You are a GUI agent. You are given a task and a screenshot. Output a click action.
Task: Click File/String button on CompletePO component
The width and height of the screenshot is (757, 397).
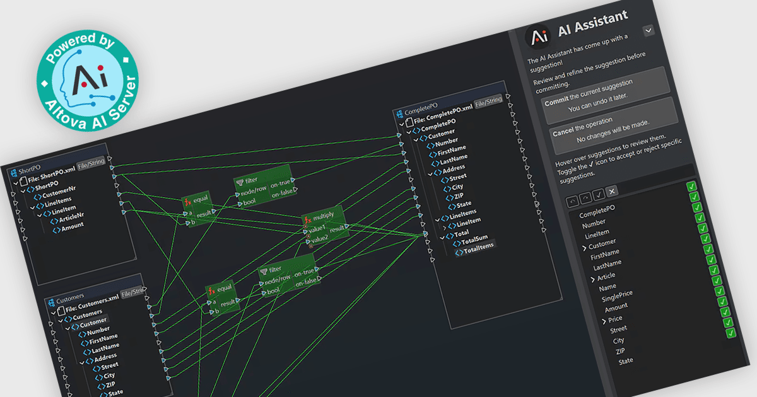coord(488,101)
